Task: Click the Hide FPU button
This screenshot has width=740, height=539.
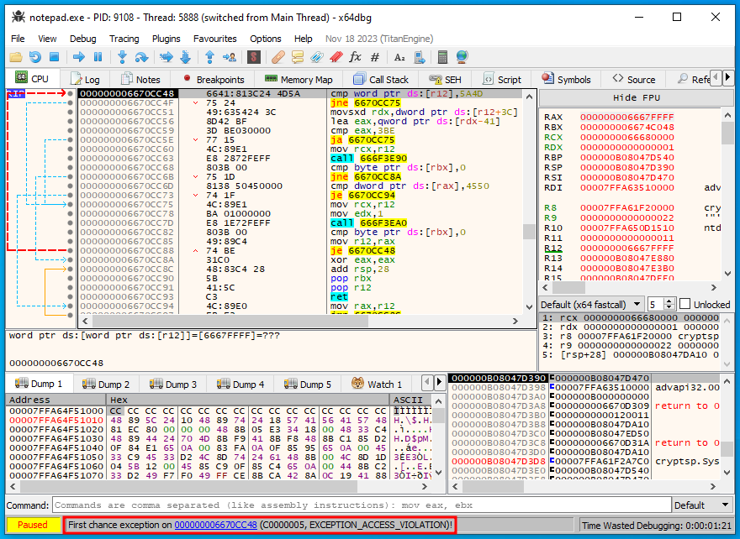Action: click(636, 97)
